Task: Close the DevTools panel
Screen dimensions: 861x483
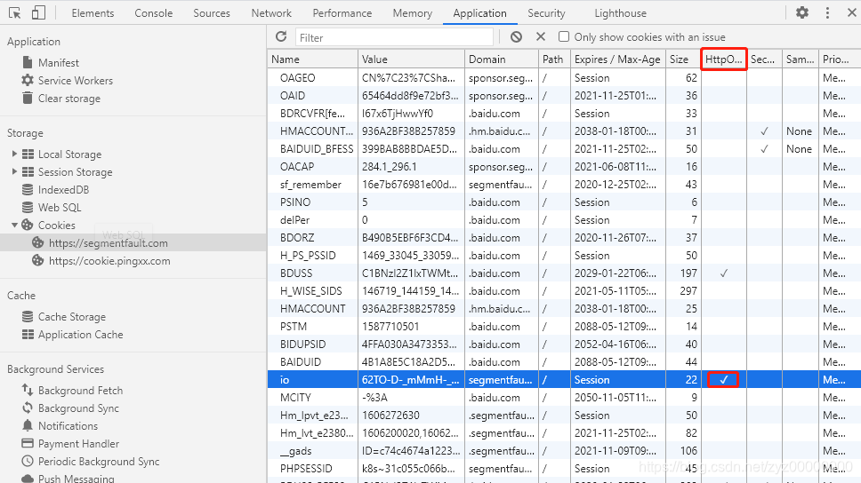Action: coord(852,12)
